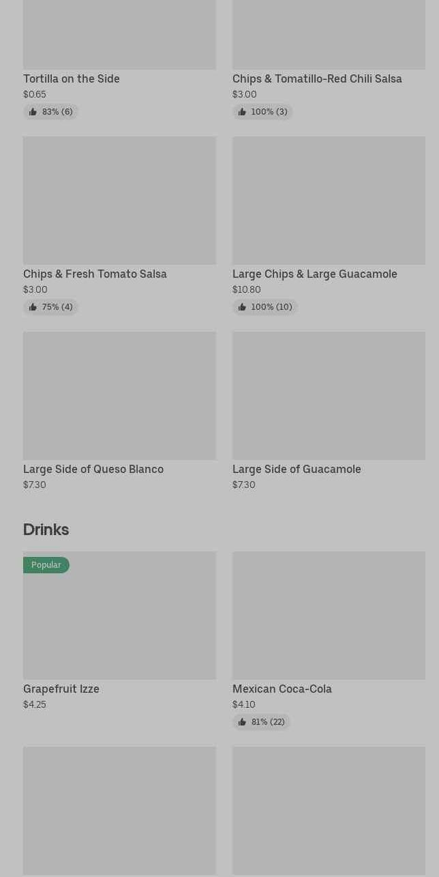Click the Mexican Coca-Cola product image
The image size is (439, 877).
tap(328, 615)
